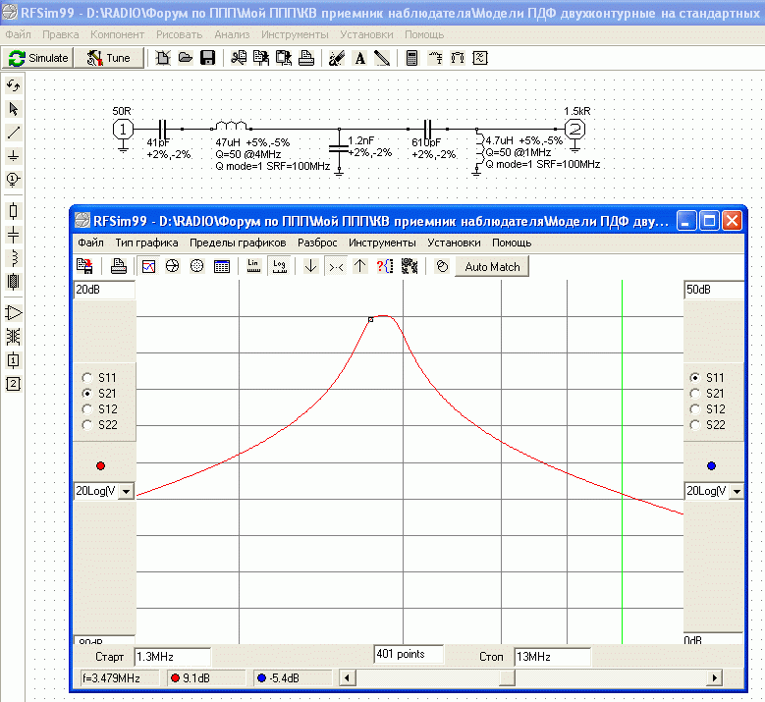Click the Стоп frequency field 13MHz
The image size is (765, 702).
point(552,657)
